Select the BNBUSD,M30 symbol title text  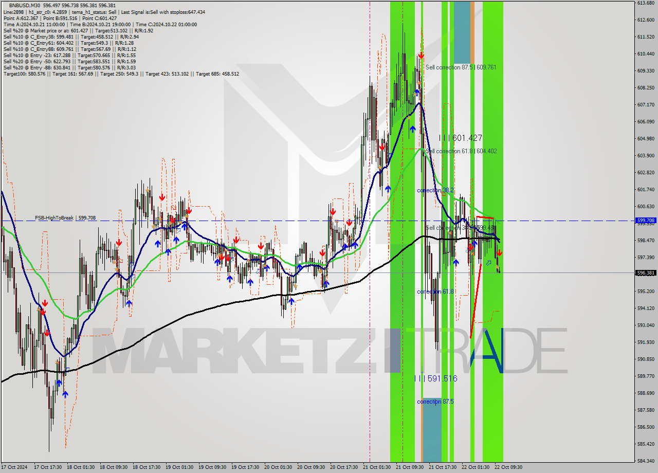coord(25,6)
